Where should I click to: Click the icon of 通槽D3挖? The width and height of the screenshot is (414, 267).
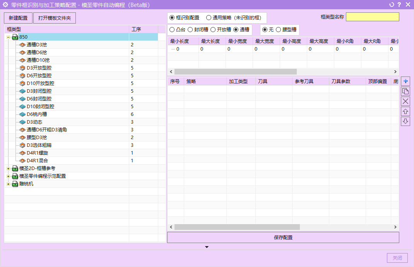(22, 45)
